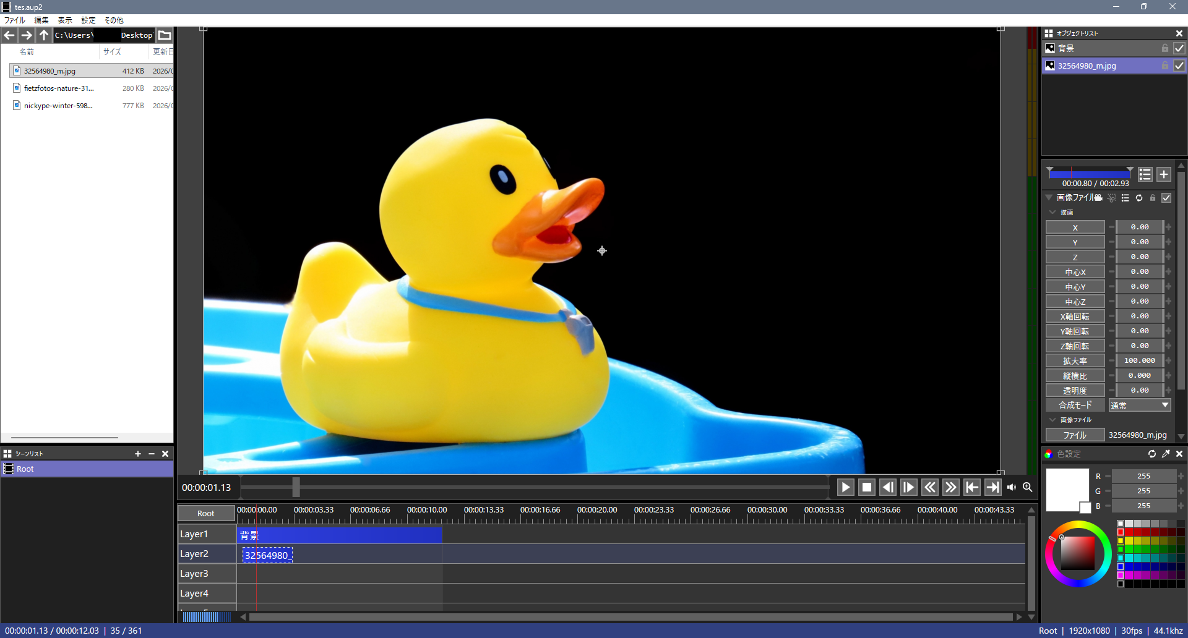Collapse the 描画 subsection chevron
Image resolution: width=1188 pixels, height=638 pixels.
click(1052, 212)
